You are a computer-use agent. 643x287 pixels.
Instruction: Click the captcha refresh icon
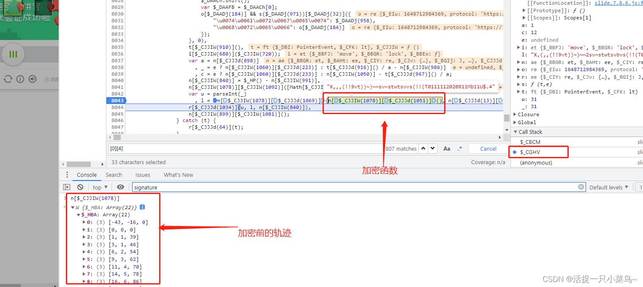tap(8, 79)
